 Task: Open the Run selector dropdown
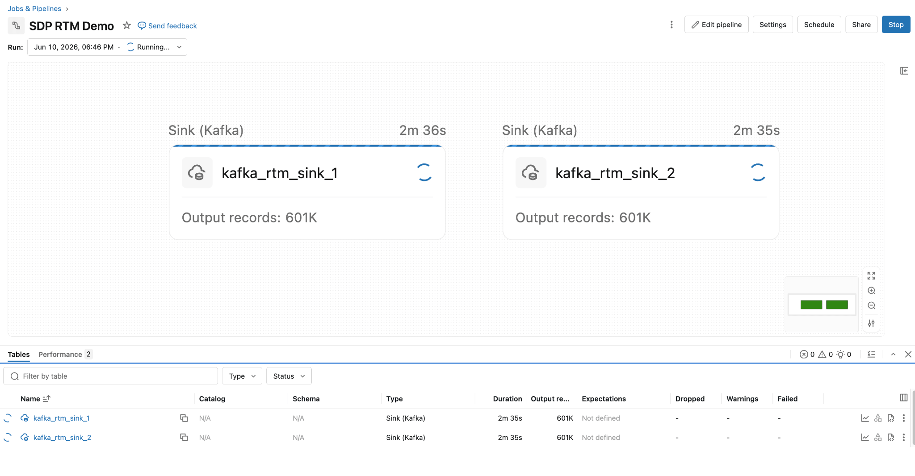coord(107,47)
